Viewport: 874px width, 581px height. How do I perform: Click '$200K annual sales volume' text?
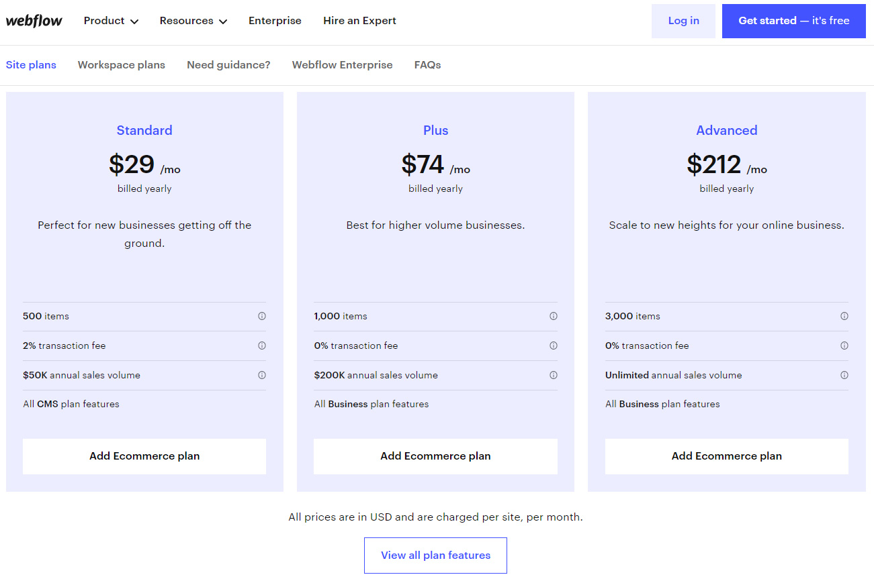point(376,375)
